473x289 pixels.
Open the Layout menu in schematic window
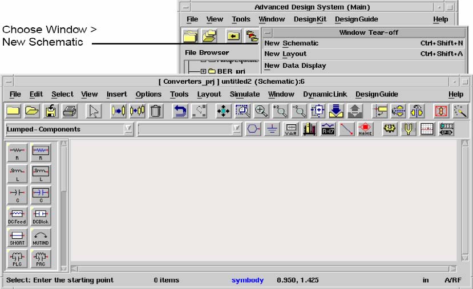pyautogui.click(x=209, y=94)
